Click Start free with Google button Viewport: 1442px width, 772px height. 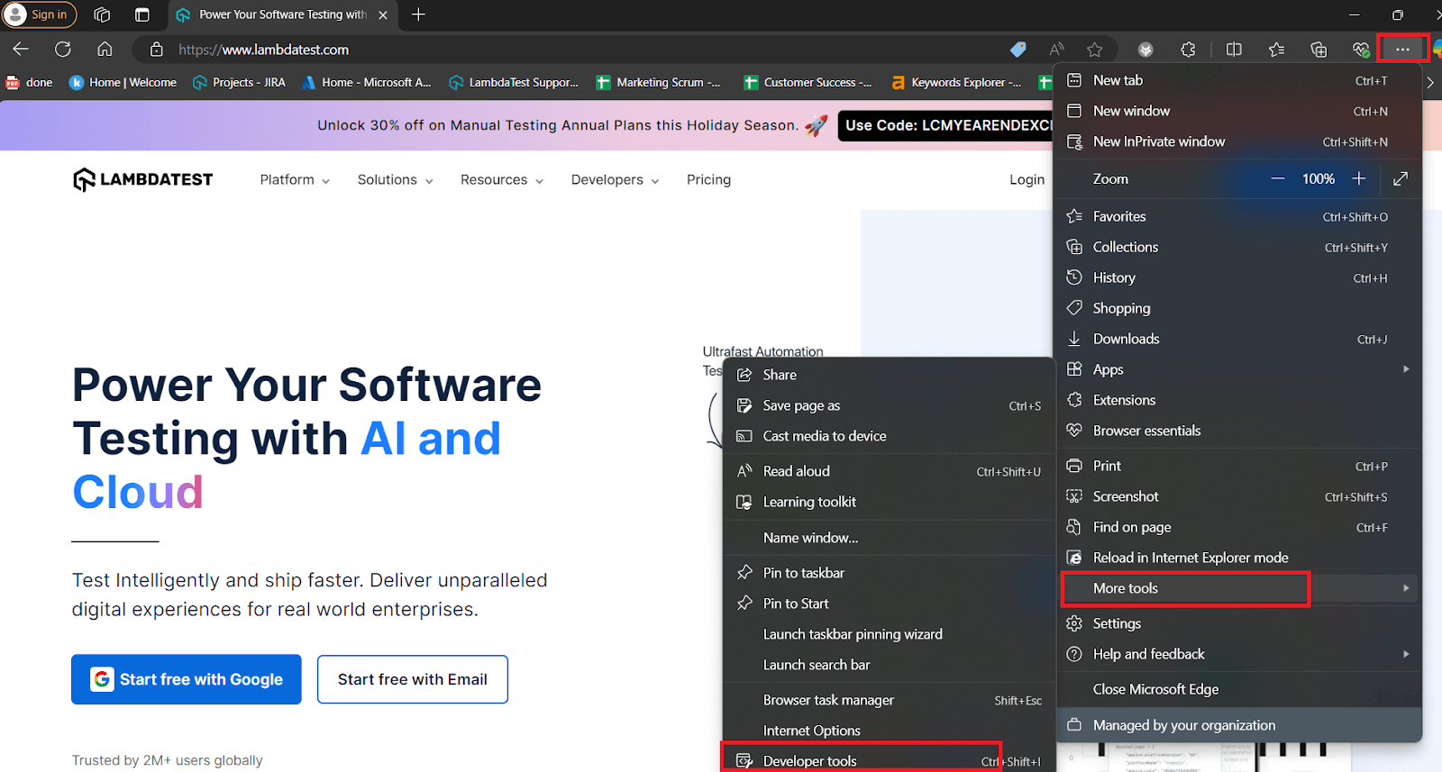click(x=187, y=679)
